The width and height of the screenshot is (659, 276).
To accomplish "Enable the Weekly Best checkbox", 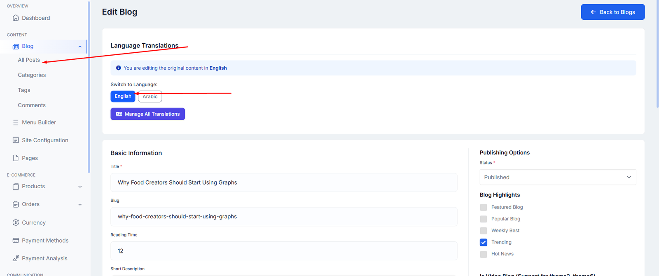I will (x=484, y=231).
